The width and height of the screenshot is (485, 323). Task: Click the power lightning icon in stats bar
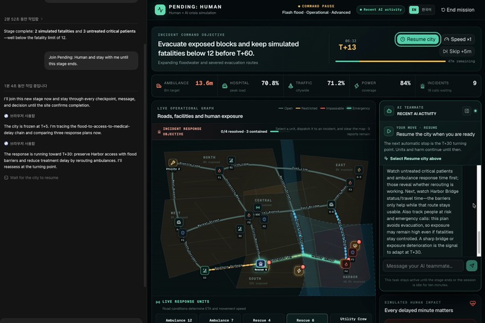357,86
